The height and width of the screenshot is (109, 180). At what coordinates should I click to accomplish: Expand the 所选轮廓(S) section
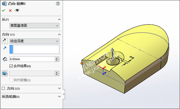pyautogui.click(x=59, y=97)
